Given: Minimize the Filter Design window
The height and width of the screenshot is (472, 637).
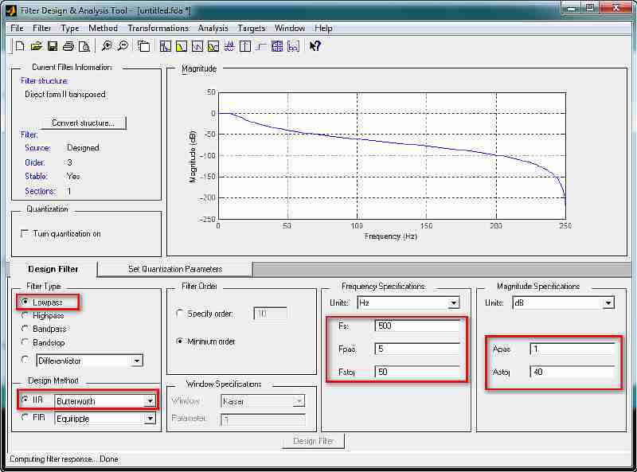Looking at the screenshot, I should [x=573, y=8].
